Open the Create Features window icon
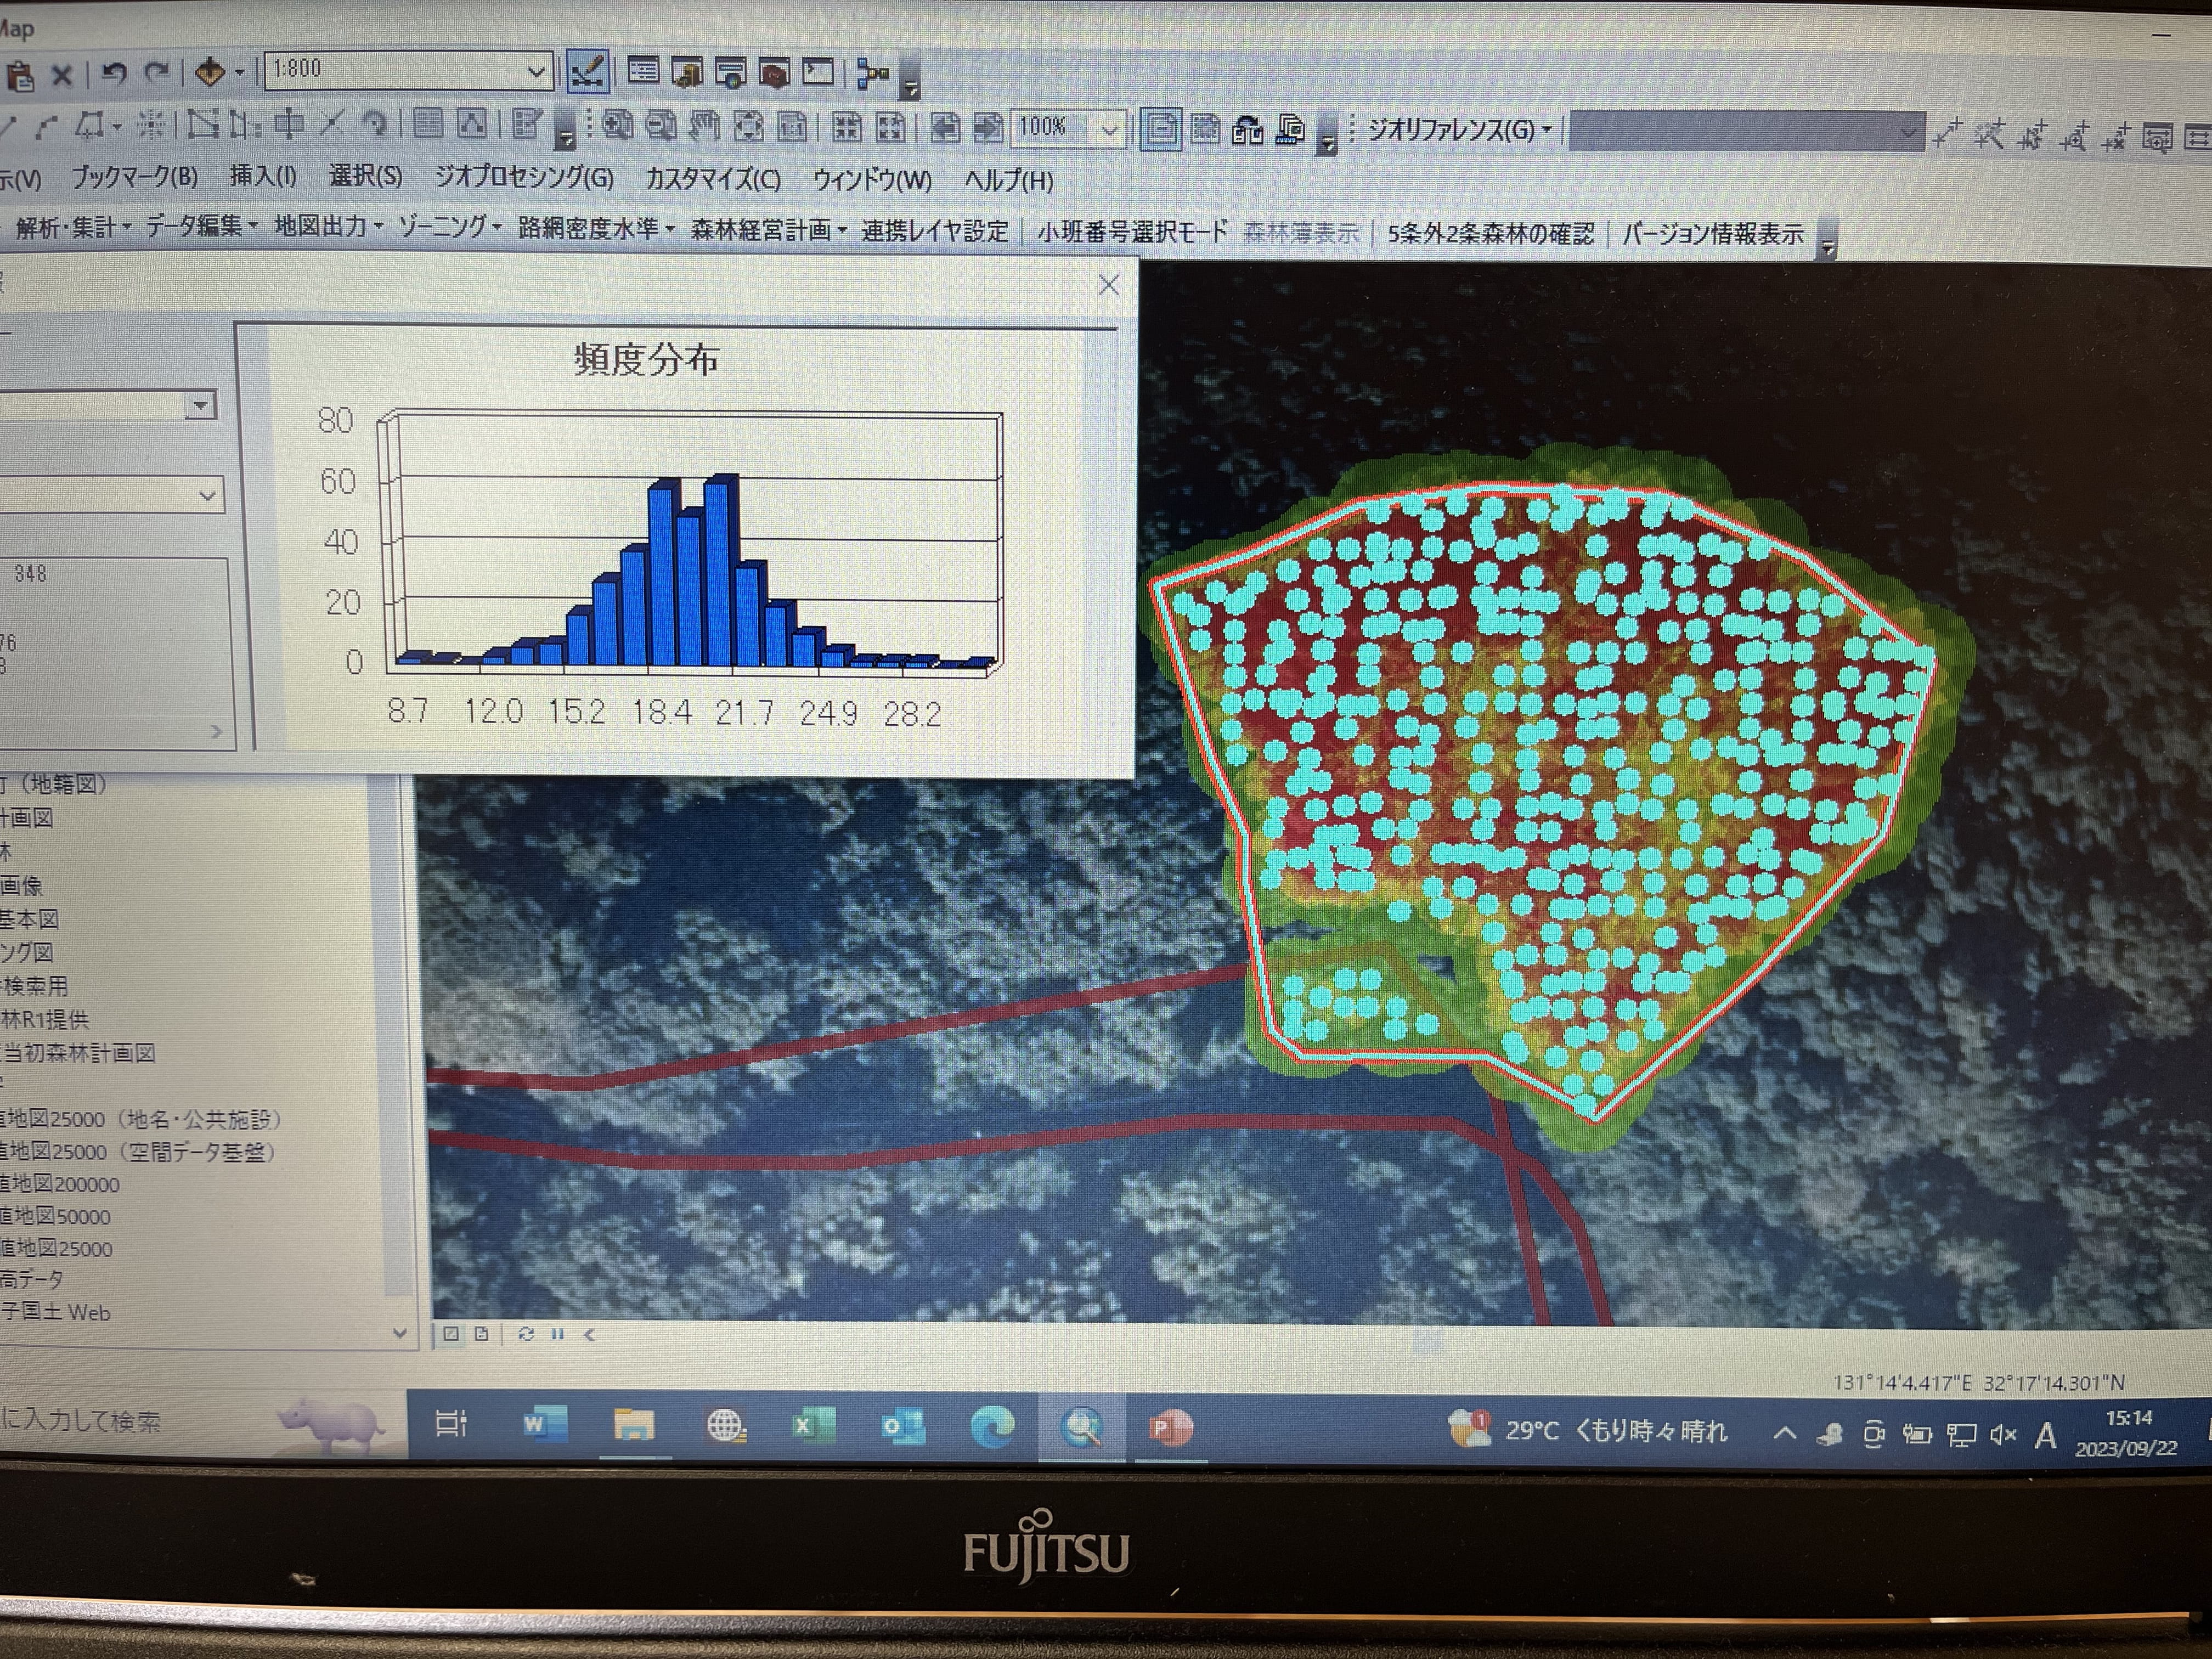Image resolution: width=2212 pixels, height=1659 pixels. (526, 125)
